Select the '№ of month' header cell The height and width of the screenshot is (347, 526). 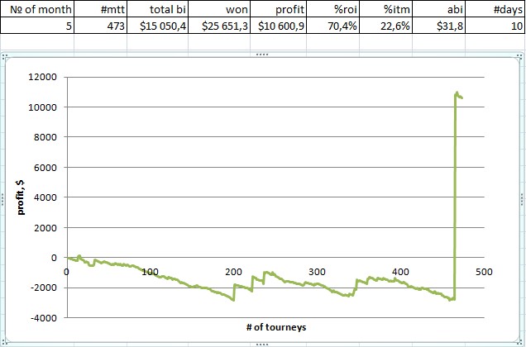coord(37,9)
